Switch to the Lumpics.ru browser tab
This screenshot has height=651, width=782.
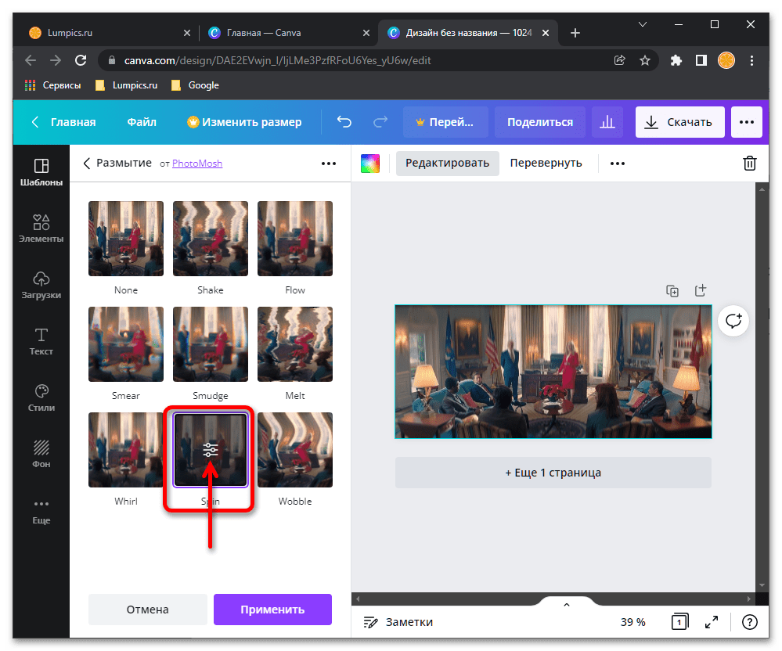(x=109, y=33)
